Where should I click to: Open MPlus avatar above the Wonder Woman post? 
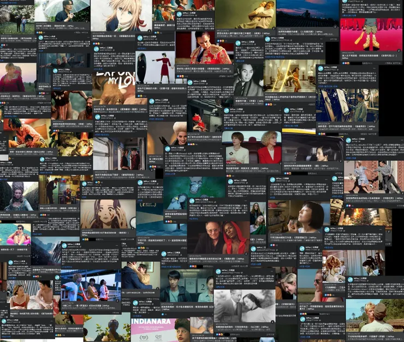(268, 39)
